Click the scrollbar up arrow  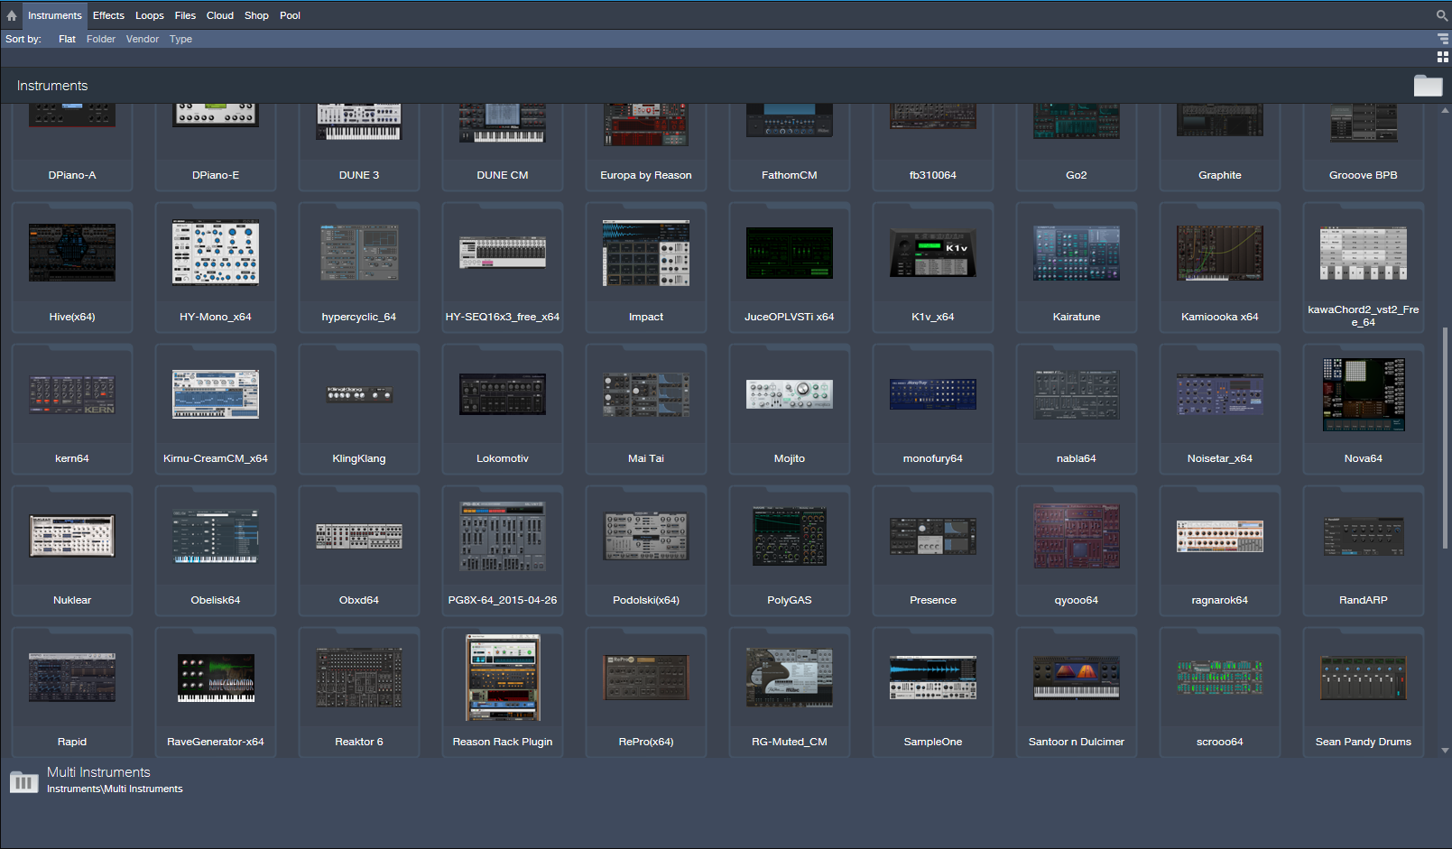pos(1445,110)
